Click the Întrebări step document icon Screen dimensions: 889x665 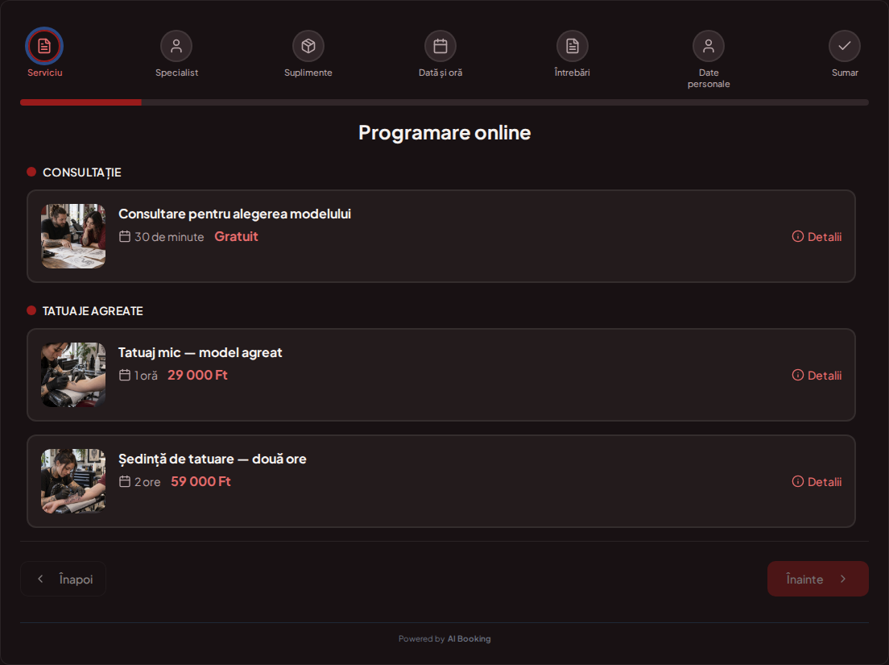click(573, 46)
